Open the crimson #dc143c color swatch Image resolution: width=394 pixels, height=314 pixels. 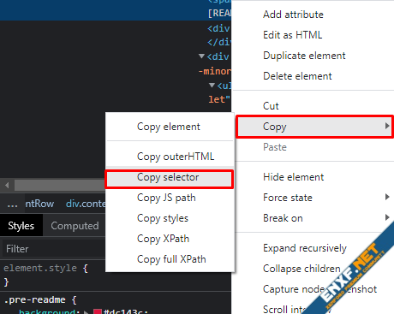tap(98, 311)
